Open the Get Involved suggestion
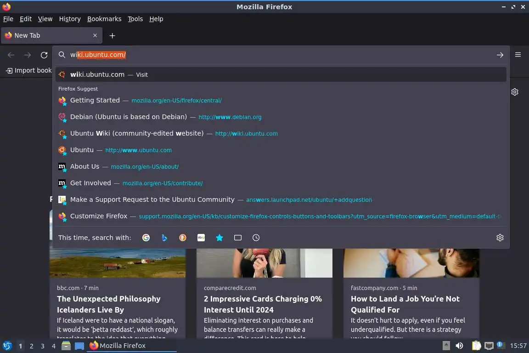 [281, 183]
